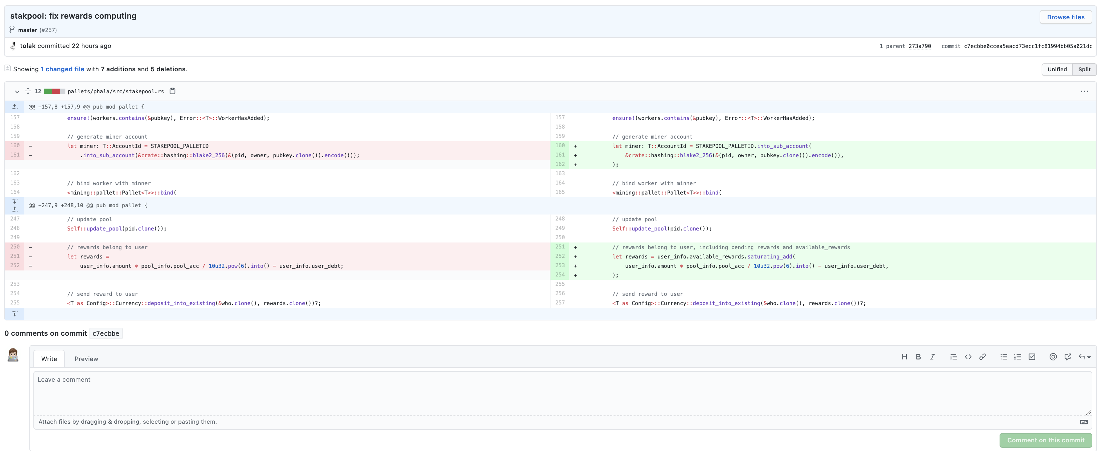The width and height of the screenshot is (1101, 451).
Task: Expand lines down at diff bottom
Action: (15, 314)
